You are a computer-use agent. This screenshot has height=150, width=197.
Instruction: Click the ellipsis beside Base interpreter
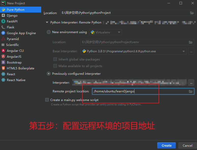click(x=191, y=51)
